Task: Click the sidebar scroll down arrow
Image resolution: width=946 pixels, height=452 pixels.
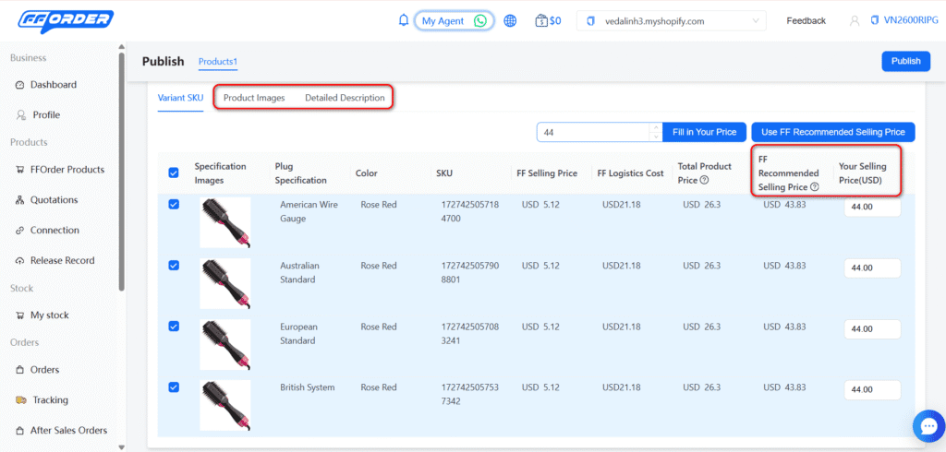Action: [122, 447]
